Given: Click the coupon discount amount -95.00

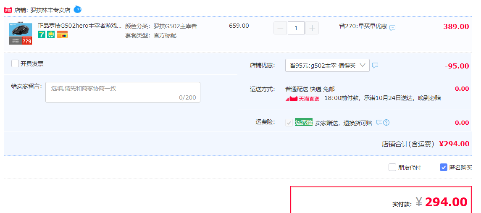Looking at the screenshot, I should (457, 66).
